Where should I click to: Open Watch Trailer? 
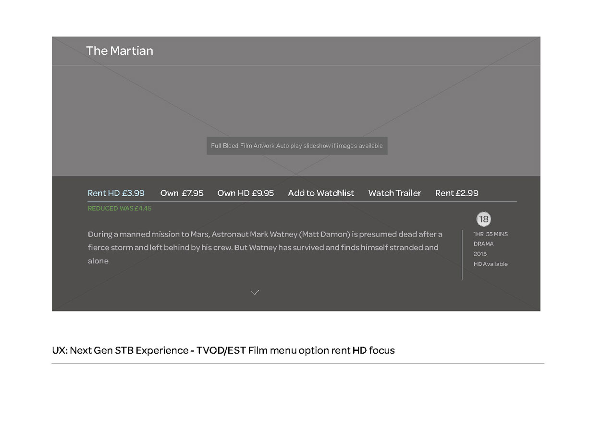coord(394,193)
